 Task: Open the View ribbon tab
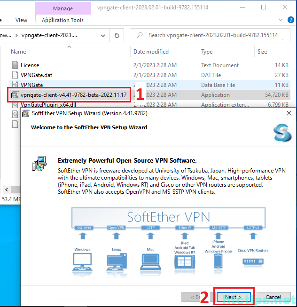[21, 20]
